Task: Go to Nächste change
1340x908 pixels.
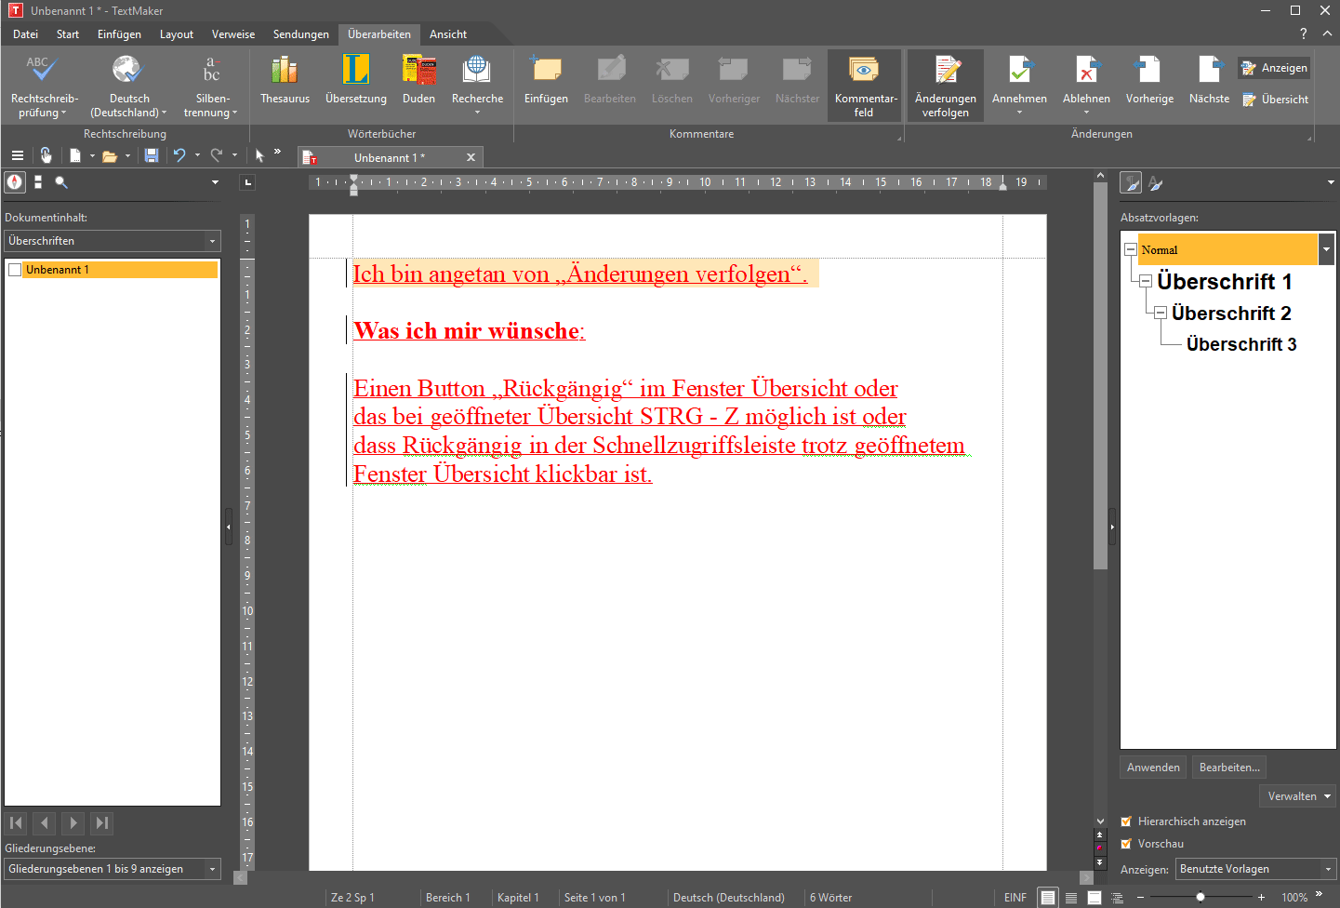Action: [1209, 81]
